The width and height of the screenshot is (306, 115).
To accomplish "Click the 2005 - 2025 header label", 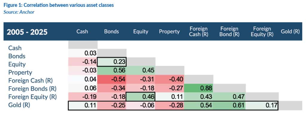I will coord(27,32).
